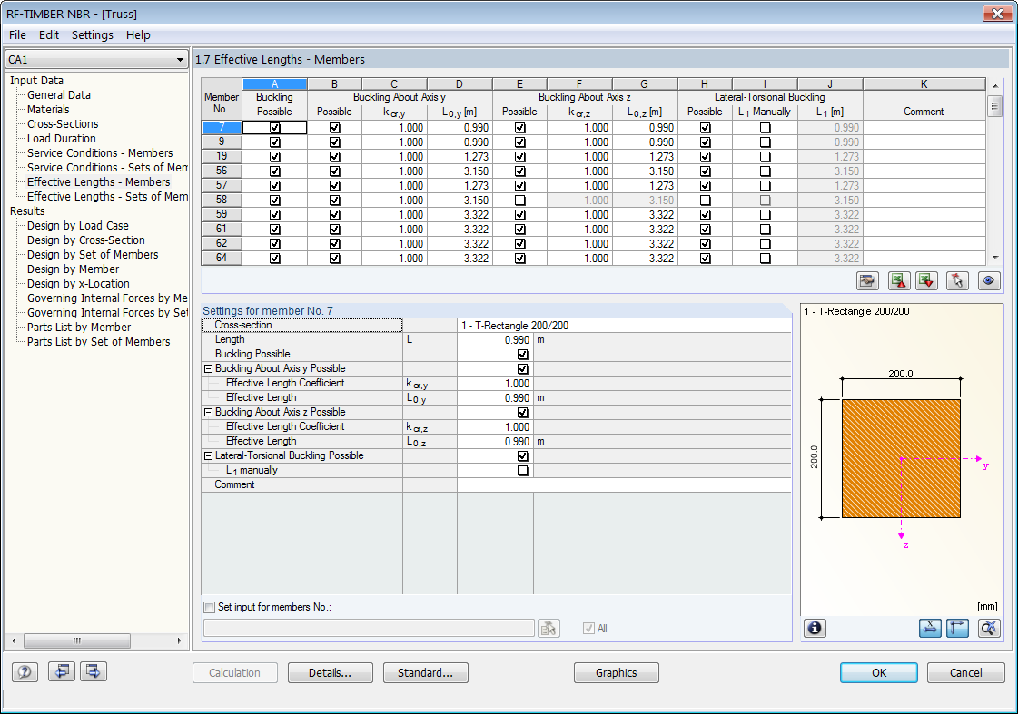Export the table to Excel
The image size is (1018, 714).
(898, 280)
